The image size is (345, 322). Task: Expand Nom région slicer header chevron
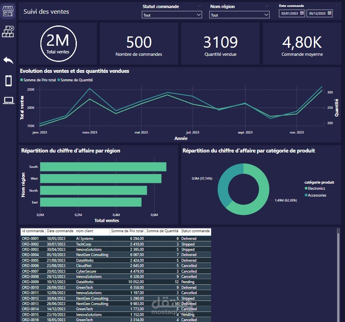tap(267, 6)
